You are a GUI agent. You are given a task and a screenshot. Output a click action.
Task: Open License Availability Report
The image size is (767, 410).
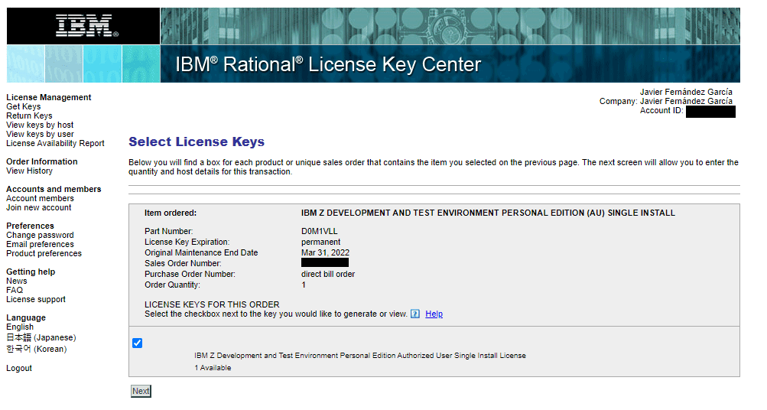[x=55, y=143]
